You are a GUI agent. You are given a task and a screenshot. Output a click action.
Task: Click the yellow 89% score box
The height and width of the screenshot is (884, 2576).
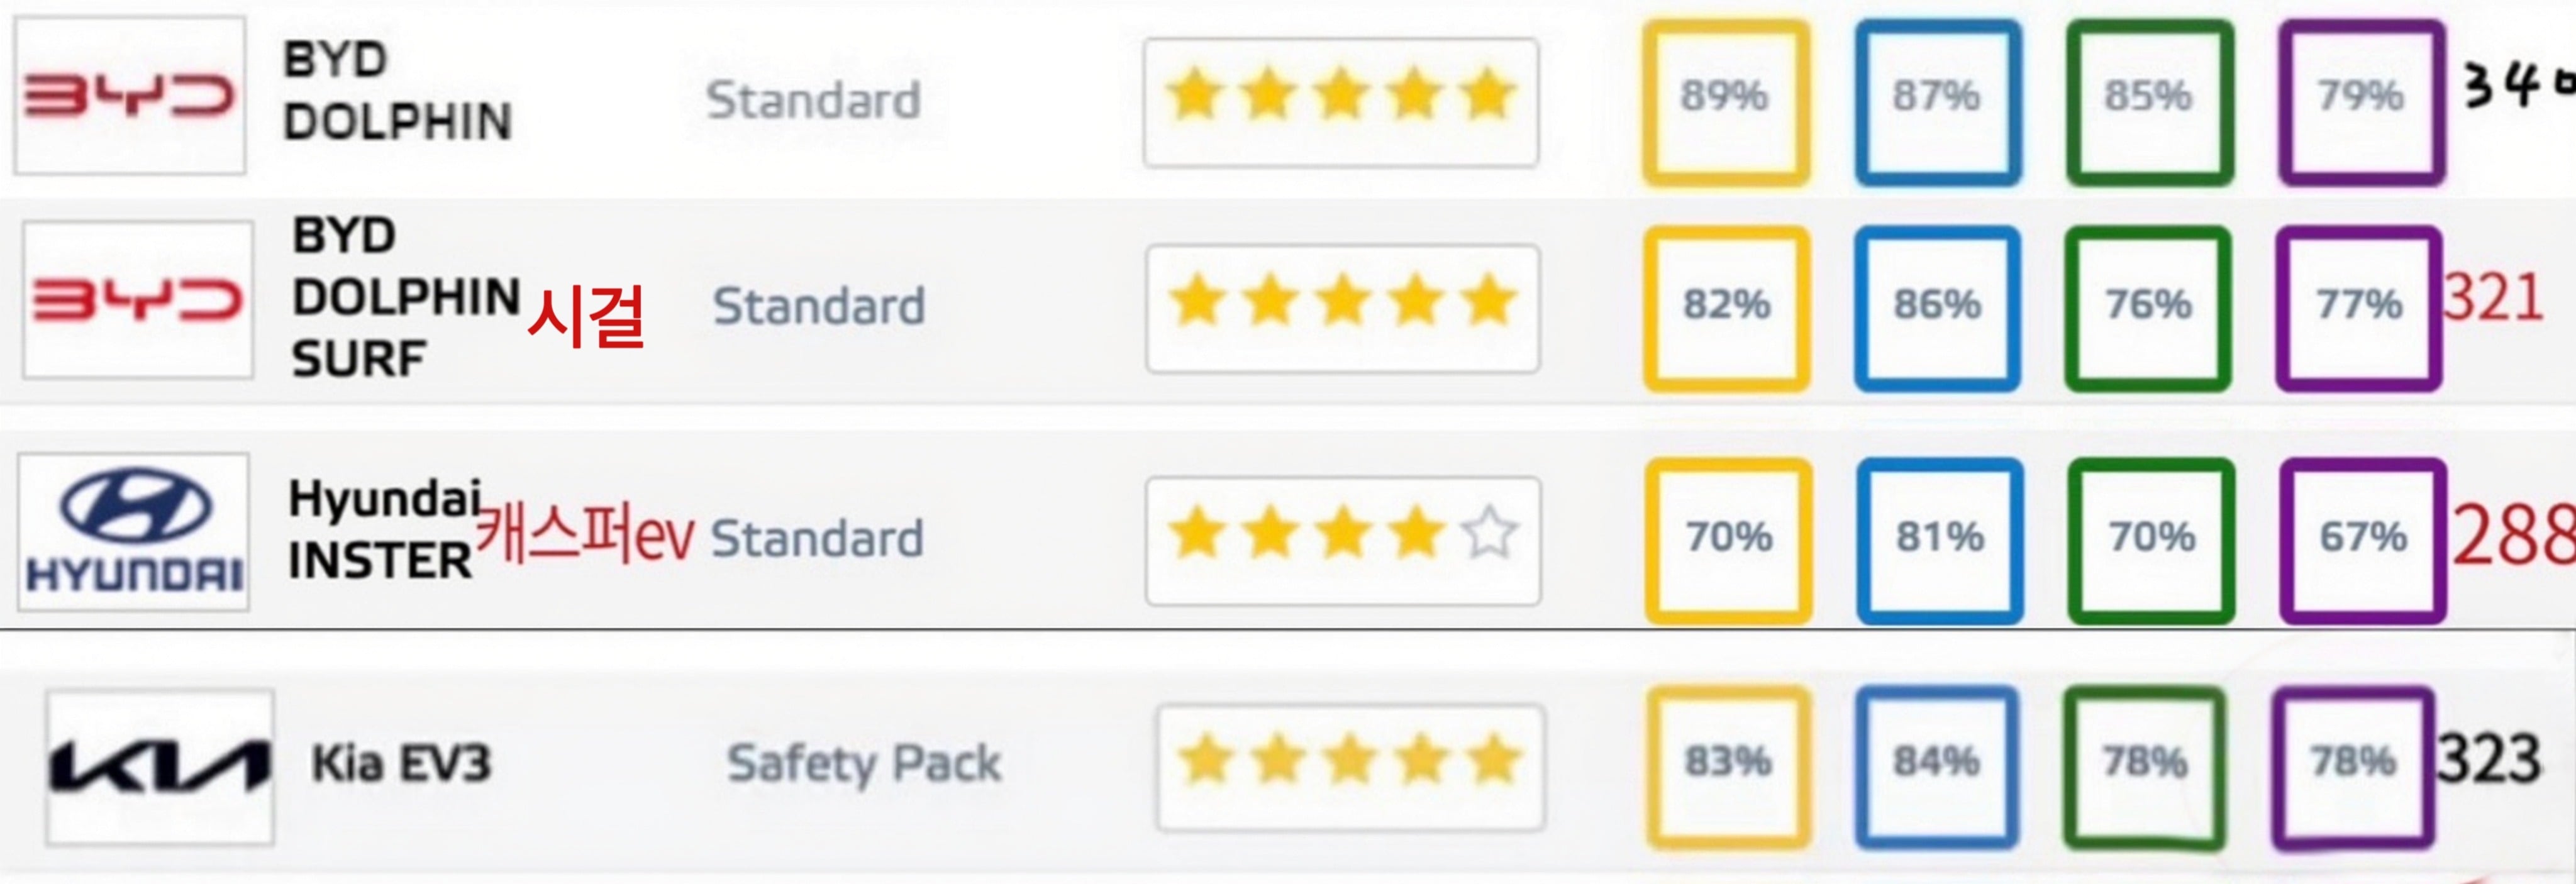point(1726,102)
